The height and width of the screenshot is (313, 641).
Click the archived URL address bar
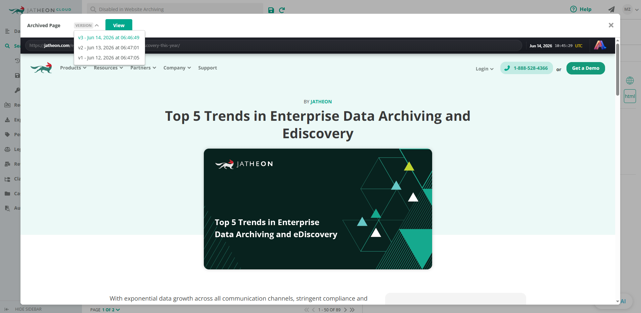[x=274, y=46]
